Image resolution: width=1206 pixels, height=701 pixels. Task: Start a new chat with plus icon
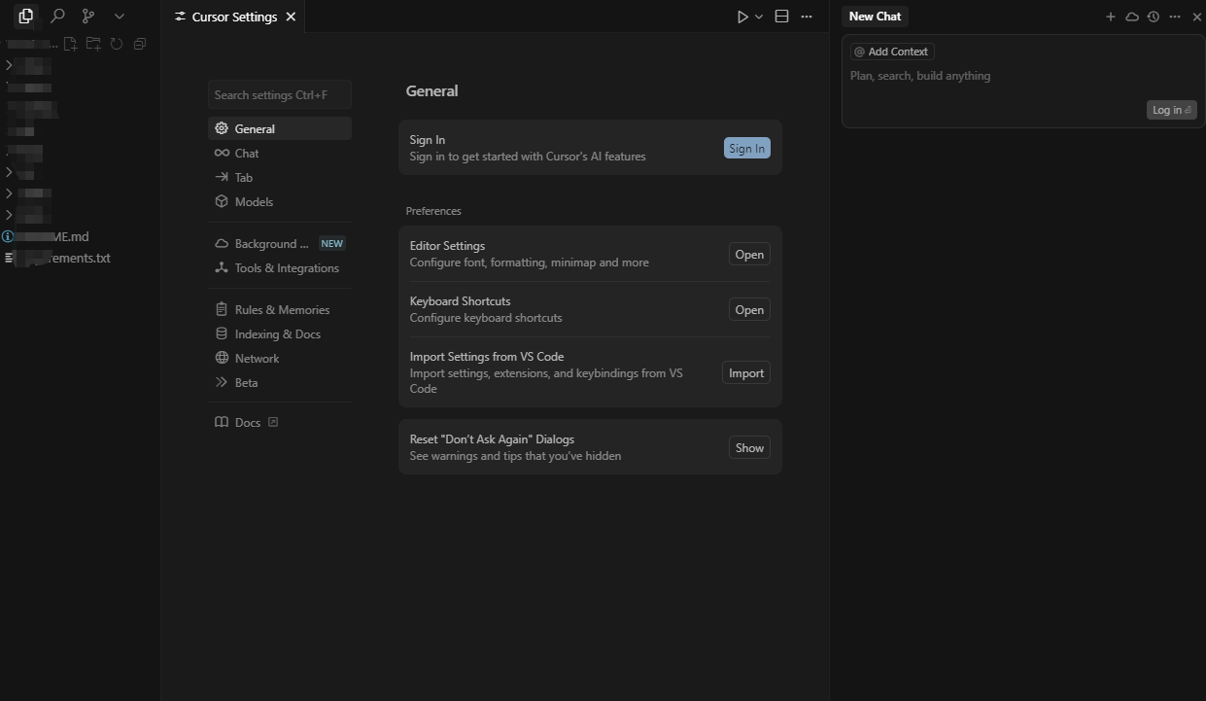pos(1111,17)
